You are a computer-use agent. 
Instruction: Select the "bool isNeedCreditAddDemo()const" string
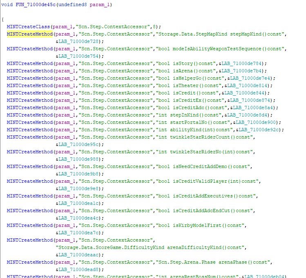click(203, 167)
